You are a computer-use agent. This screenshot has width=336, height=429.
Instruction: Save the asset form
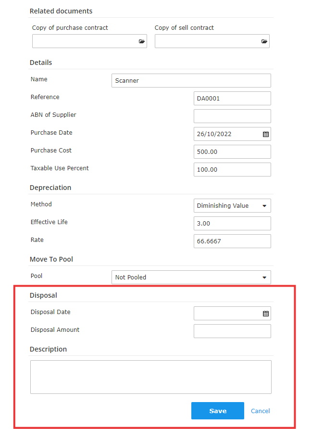[x=218, y=411]
